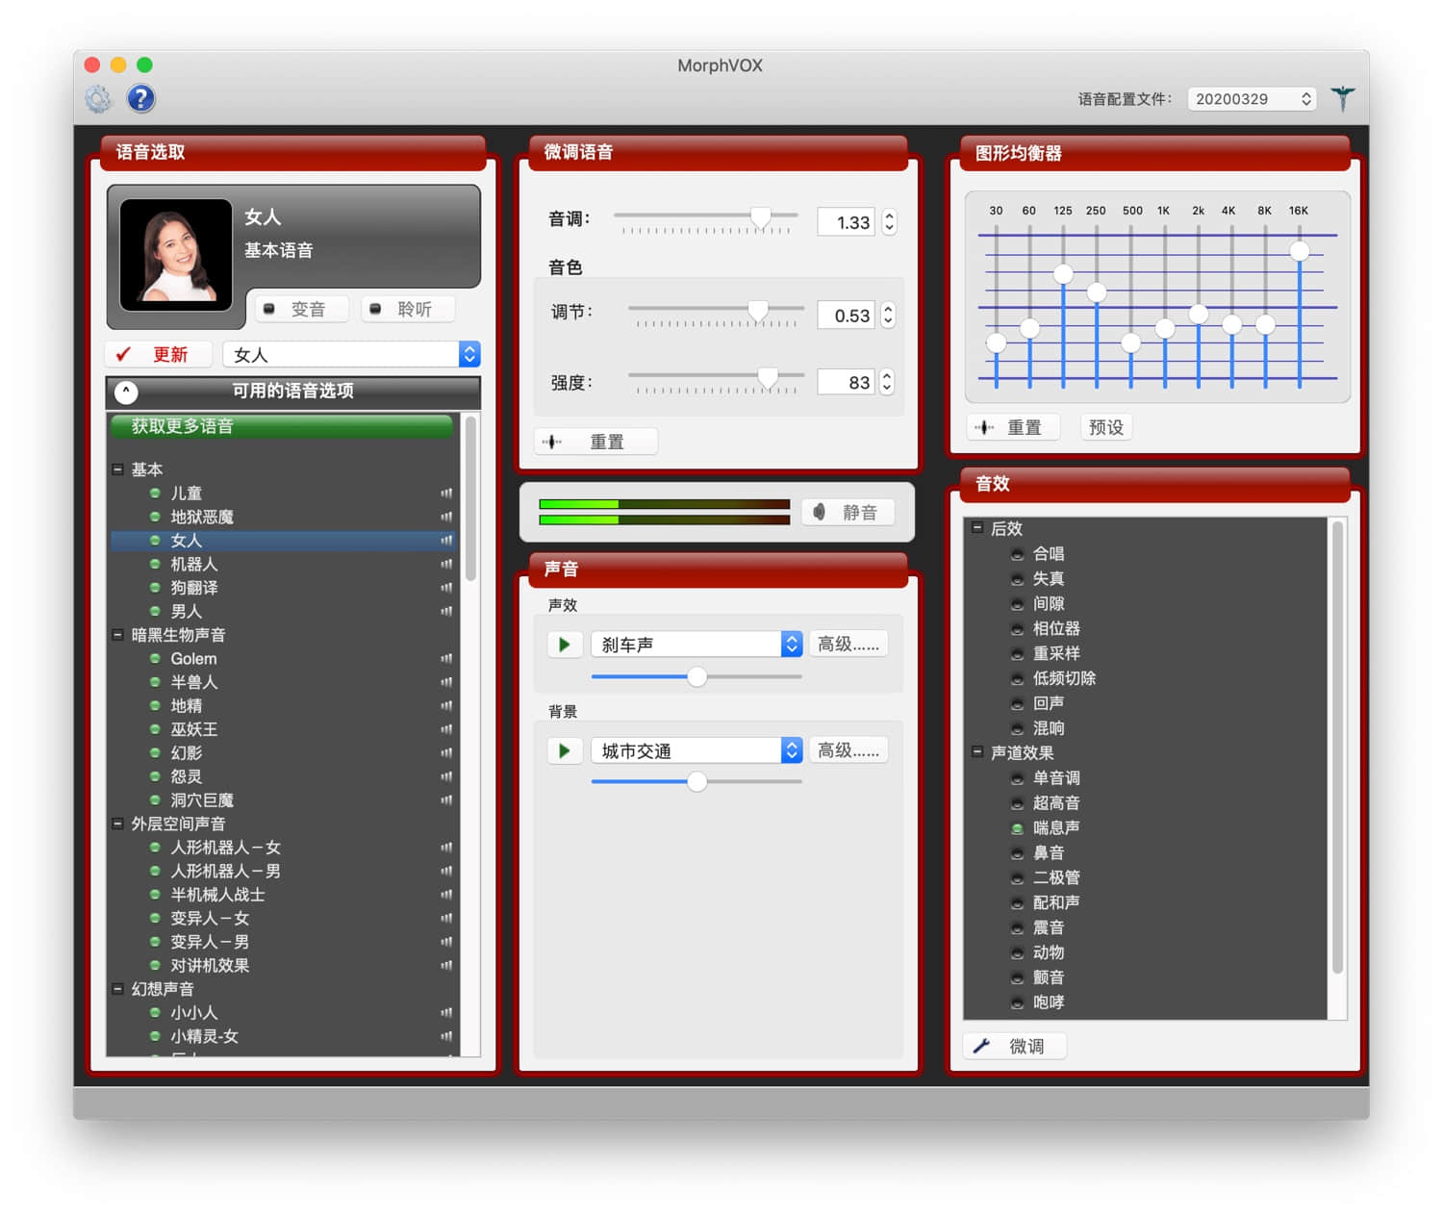Click the wrench 微调 button under effects
This screenshot has width=1443, height=1217.
coord(1015,1046)
